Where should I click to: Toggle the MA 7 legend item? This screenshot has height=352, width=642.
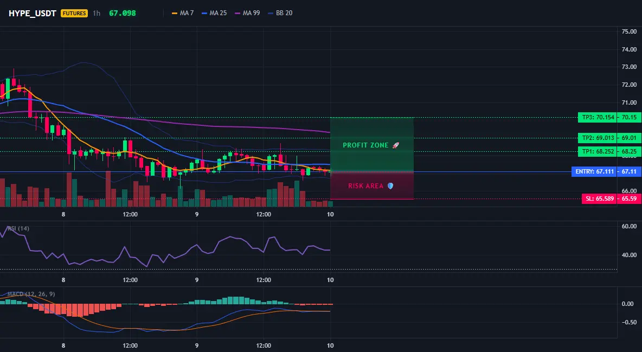tap(183, 13)
